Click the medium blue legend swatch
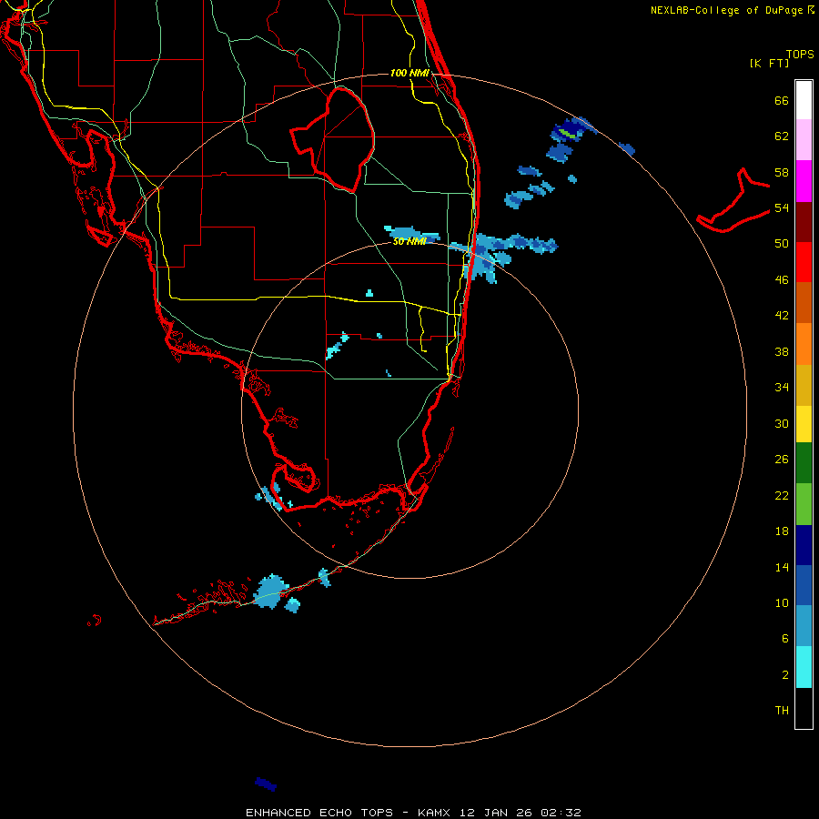 804,585
